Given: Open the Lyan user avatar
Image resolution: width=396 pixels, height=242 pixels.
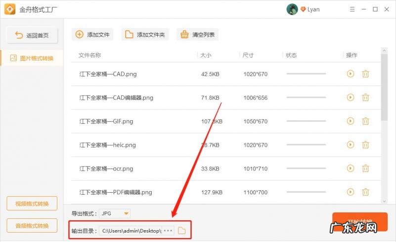Looking at the screenshot, I should [292, 9].
